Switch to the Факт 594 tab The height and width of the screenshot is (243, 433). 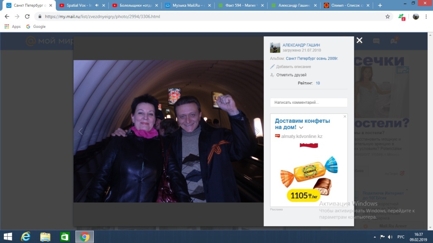tap(242, 5)
